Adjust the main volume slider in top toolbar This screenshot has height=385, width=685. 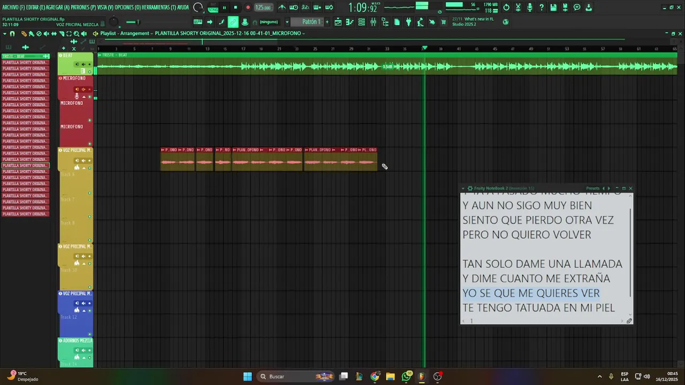pyautogui.click(x=132, y=22)
